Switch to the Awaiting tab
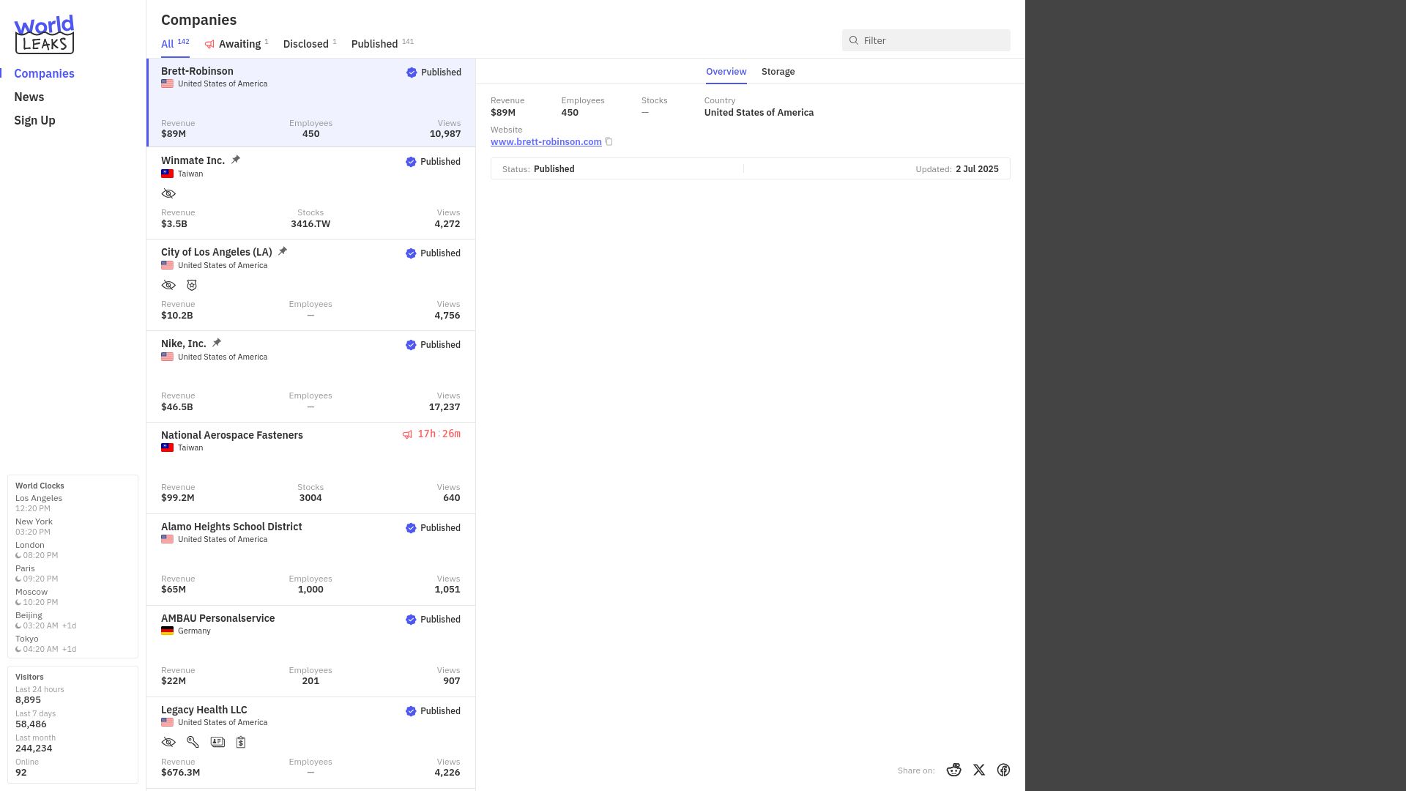 [x=237, y=44]
